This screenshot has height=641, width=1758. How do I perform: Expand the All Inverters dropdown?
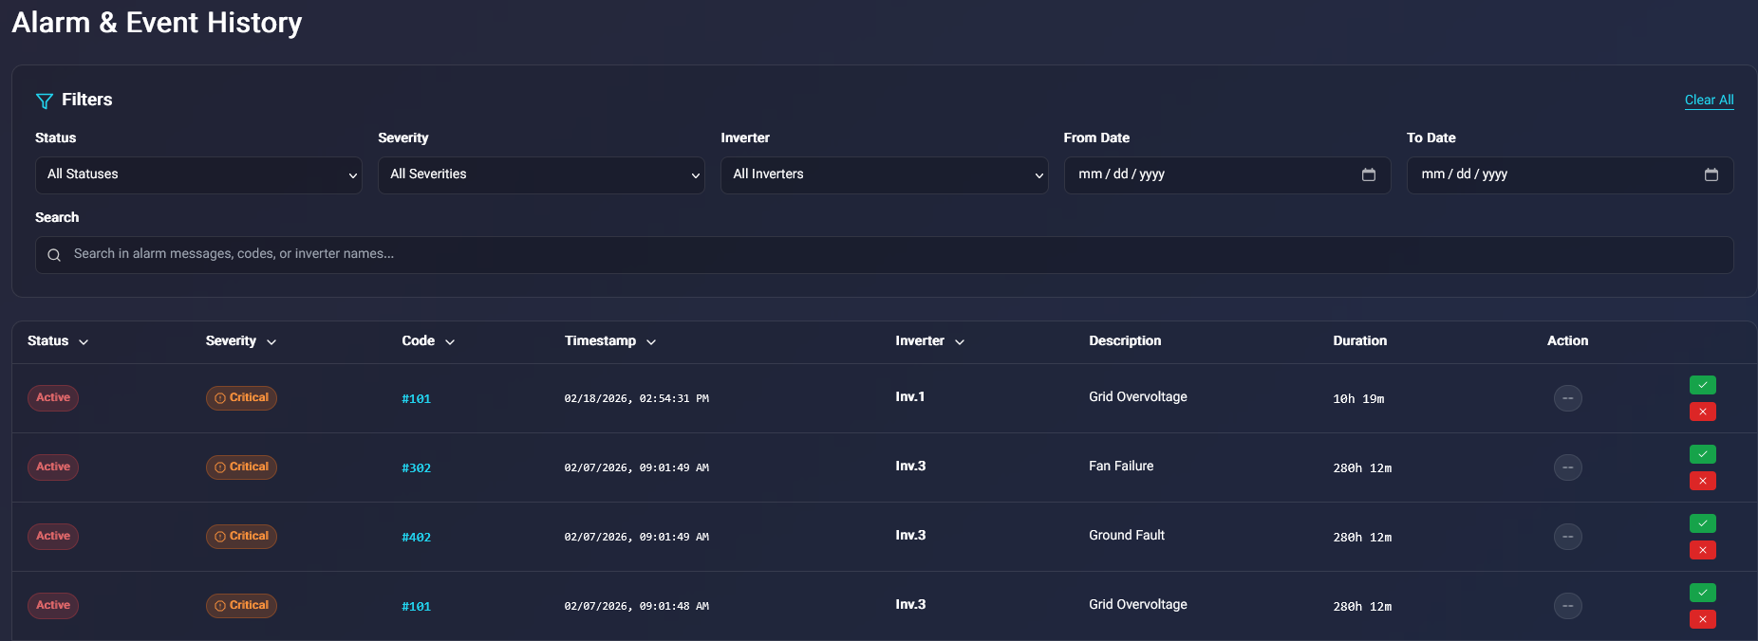pos(884,175)
